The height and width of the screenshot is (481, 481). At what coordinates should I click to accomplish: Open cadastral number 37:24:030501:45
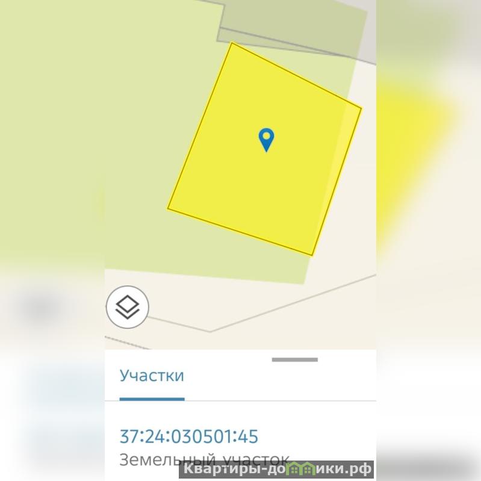[189, 436]
